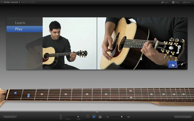Click the Ouvrir dans GarageBand button
The image size is (194, 121).
(x=183, y=117)
